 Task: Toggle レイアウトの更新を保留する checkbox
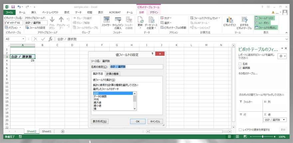[240, 130]
